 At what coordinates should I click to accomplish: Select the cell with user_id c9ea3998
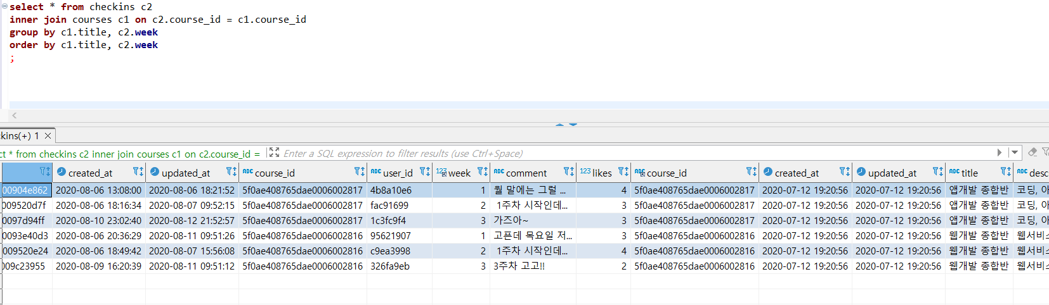tap(400, 251)
